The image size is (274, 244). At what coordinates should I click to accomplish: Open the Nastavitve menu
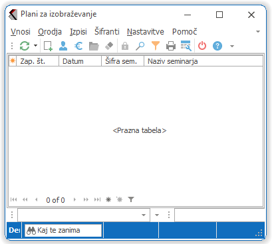pyautogui.click(x=146, y=32)
